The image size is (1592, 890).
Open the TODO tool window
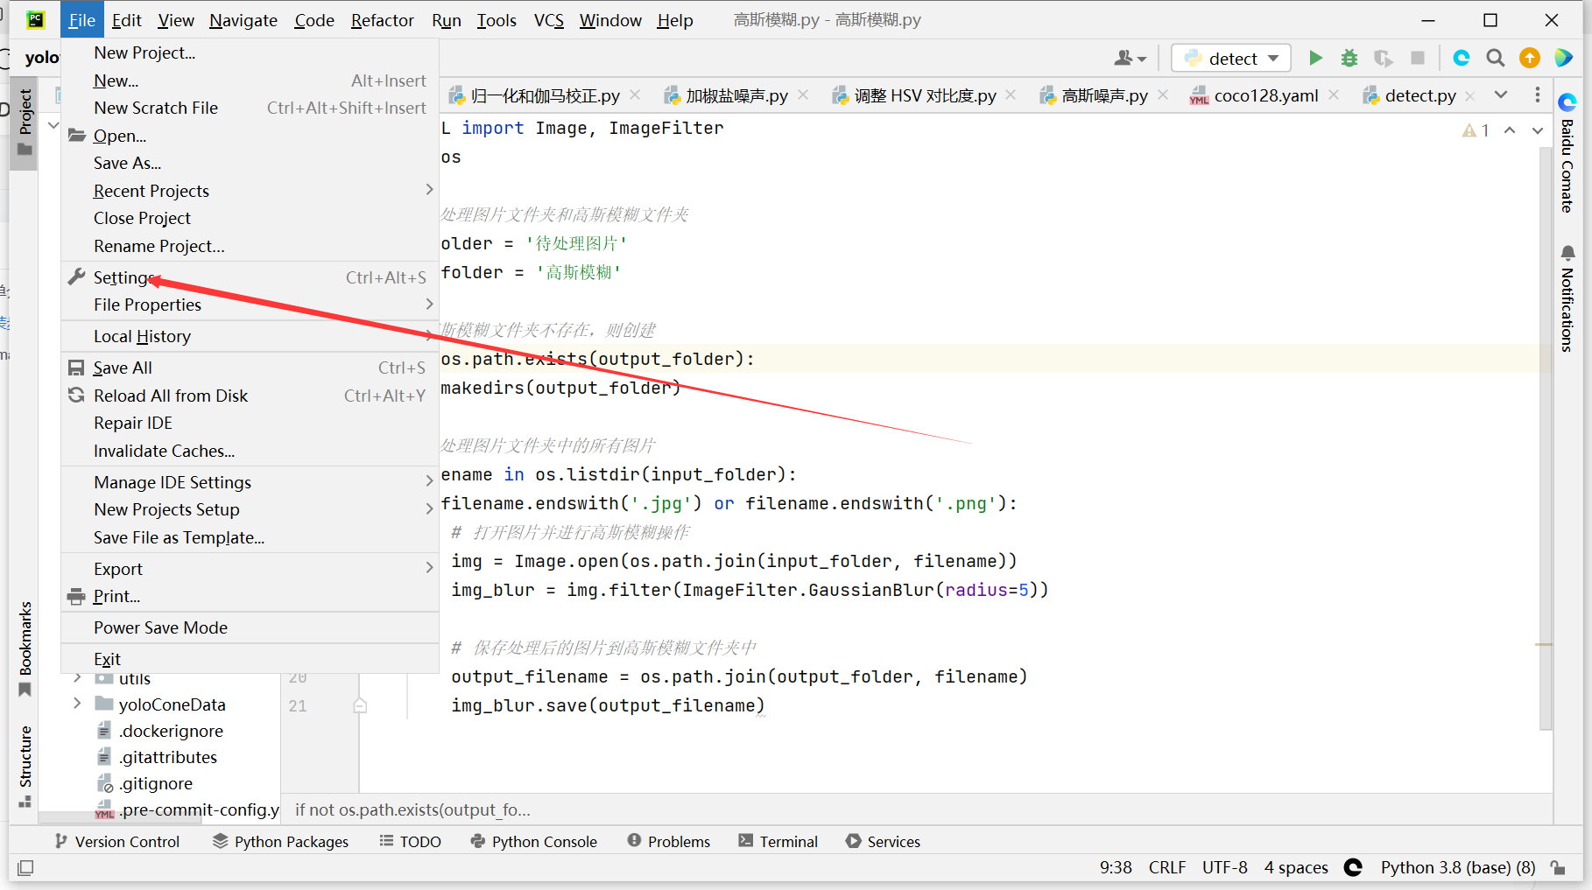point(410,841)
